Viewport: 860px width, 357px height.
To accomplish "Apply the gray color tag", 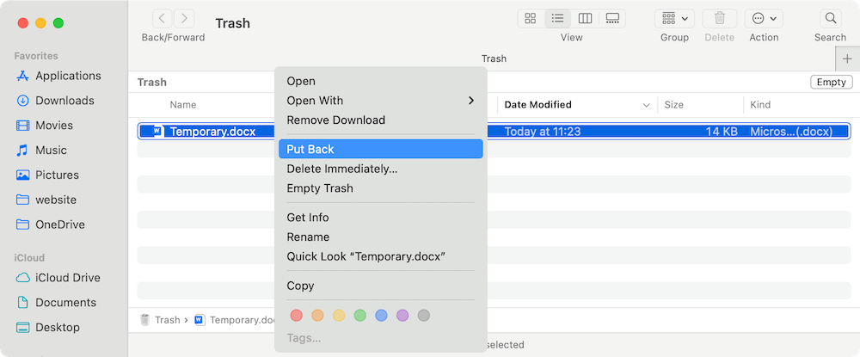I will [x=423, y=316].
